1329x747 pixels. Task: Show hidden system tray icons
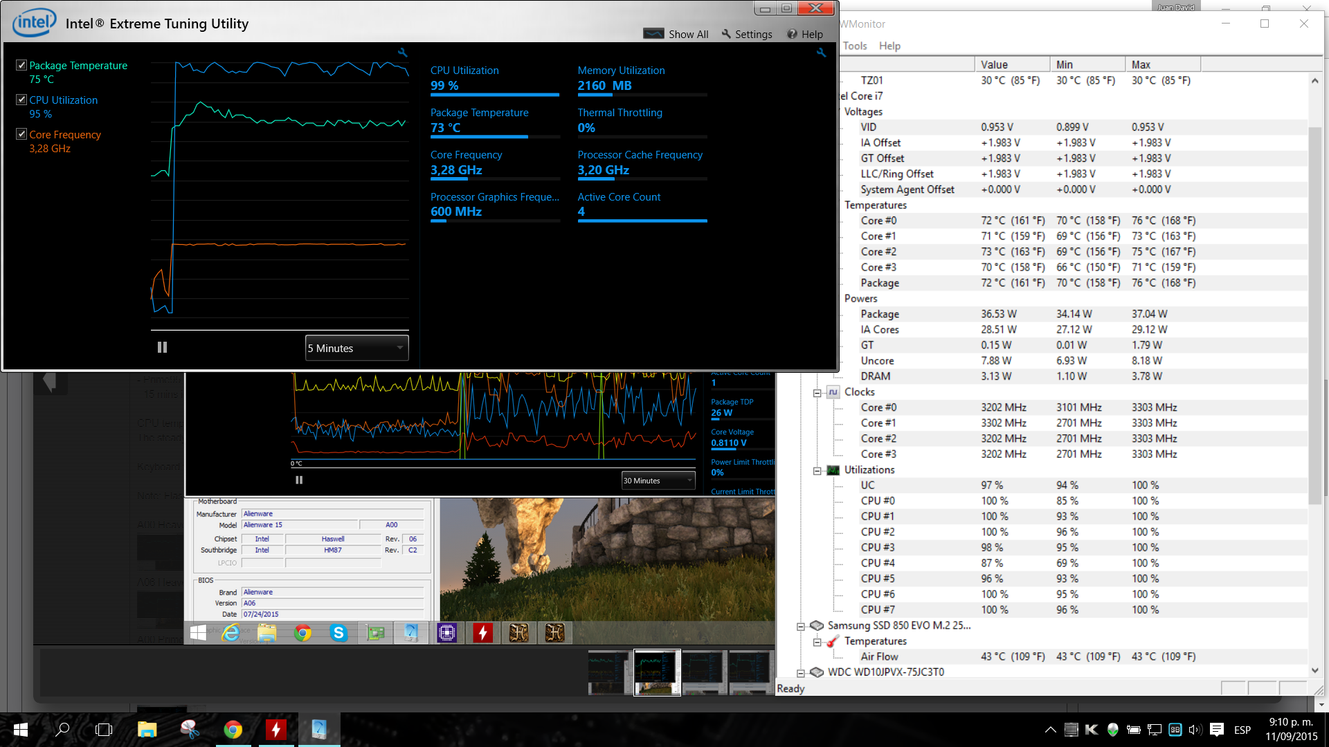point(1050,730)
